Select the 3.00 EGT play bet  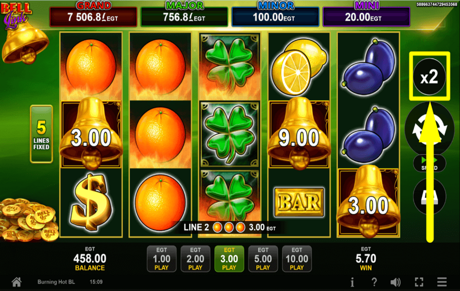pyautogui.click(x=229, y=259)
